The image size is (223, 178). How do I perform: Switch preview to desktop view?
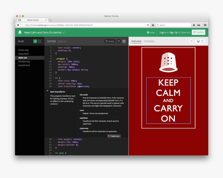click(x=198, y=41)
